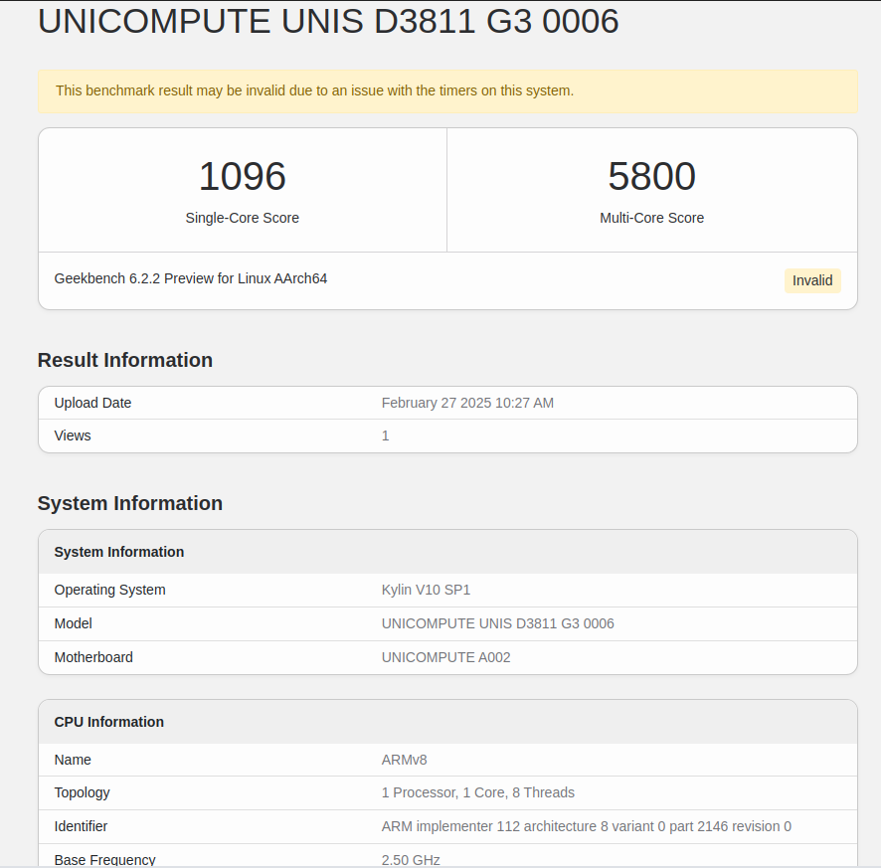The image size is (881, 868).
Task: Click the Kylin V10 SP1 operating system value
Action: click(426, 590)
